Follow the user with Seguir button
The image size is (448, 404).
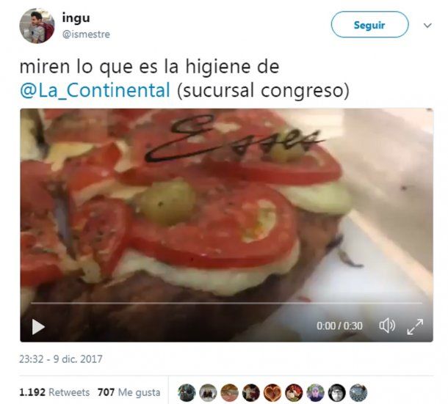[x=369, y=24]
